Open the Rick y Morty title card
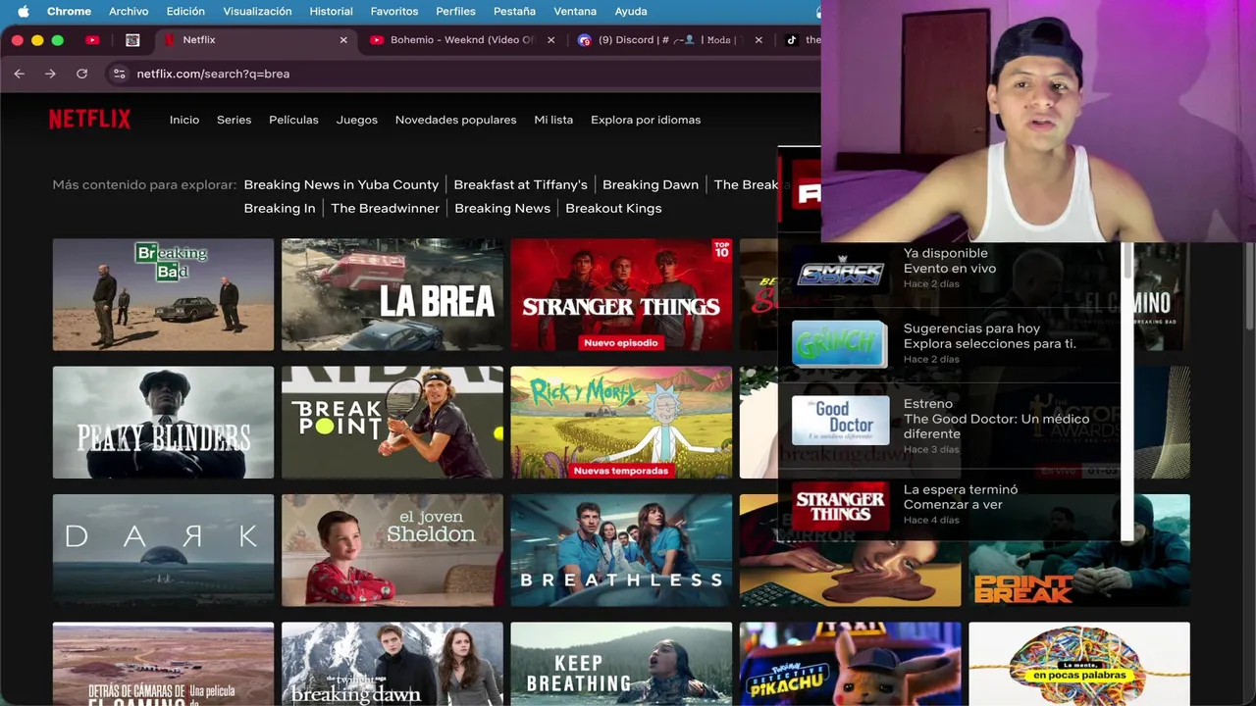The image size is (1256, 706). coord(621,423)
